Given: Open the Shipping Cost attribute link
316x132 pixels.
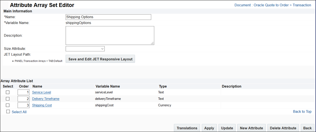Looking at the screenshot, I should pos(42,105).
